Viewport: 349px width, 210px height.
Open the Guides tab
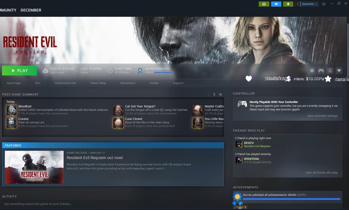154,83
